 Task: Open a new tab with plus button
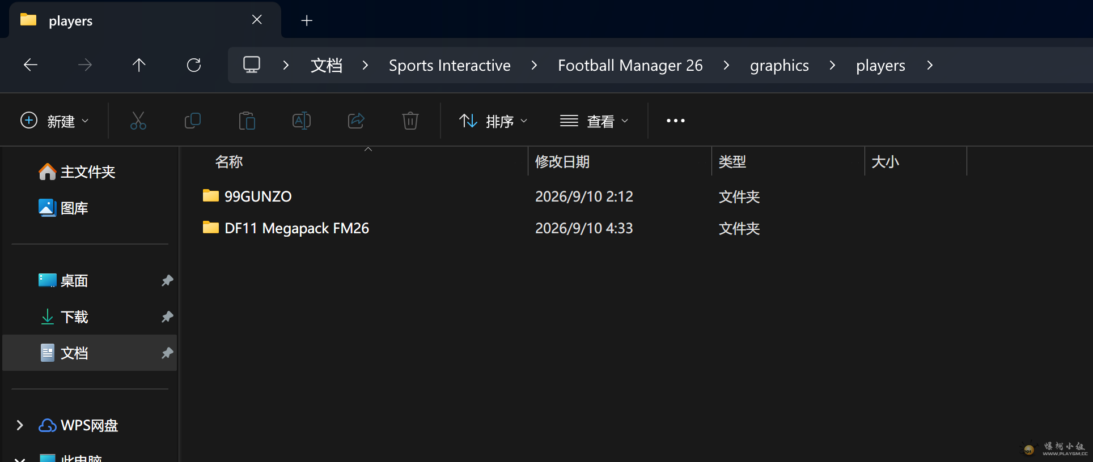307,21
